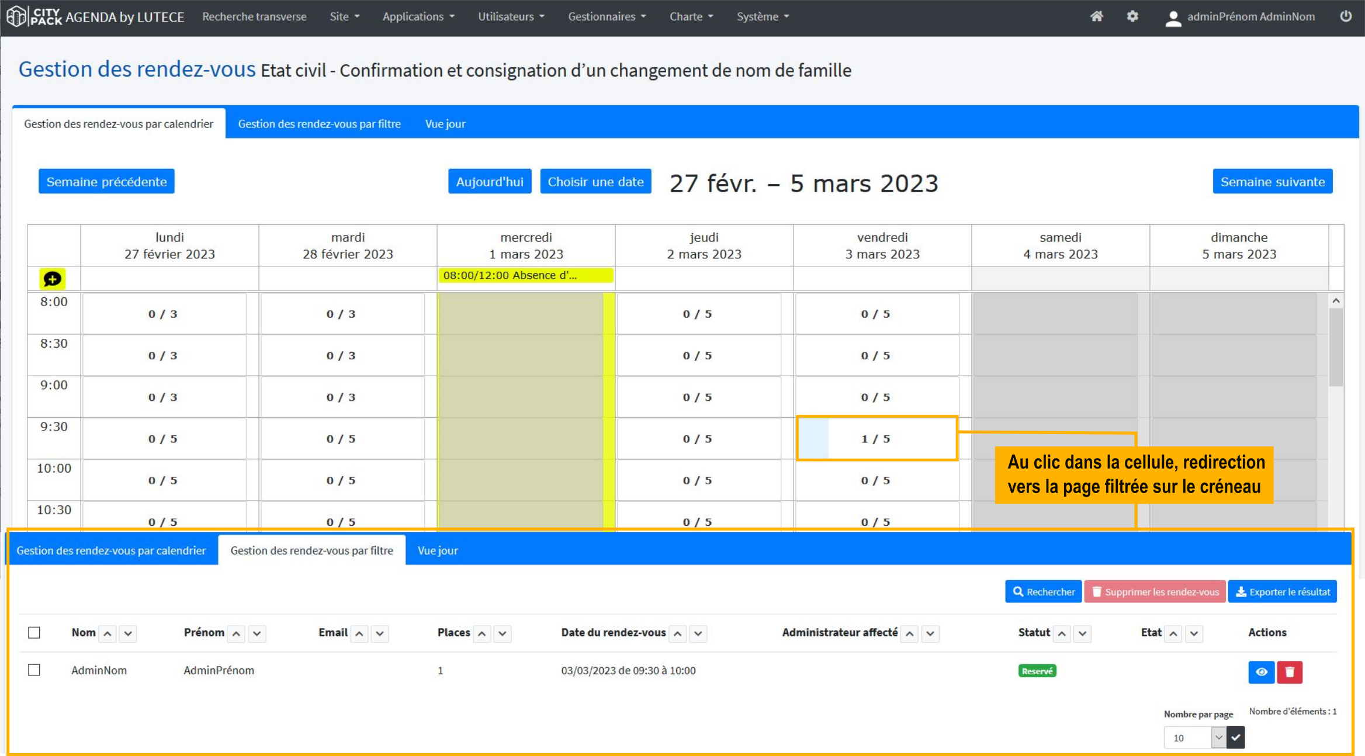The image size is (1365, 756).
Task: Confirm page size with the checkmark button
Action: coord(1236,737)
